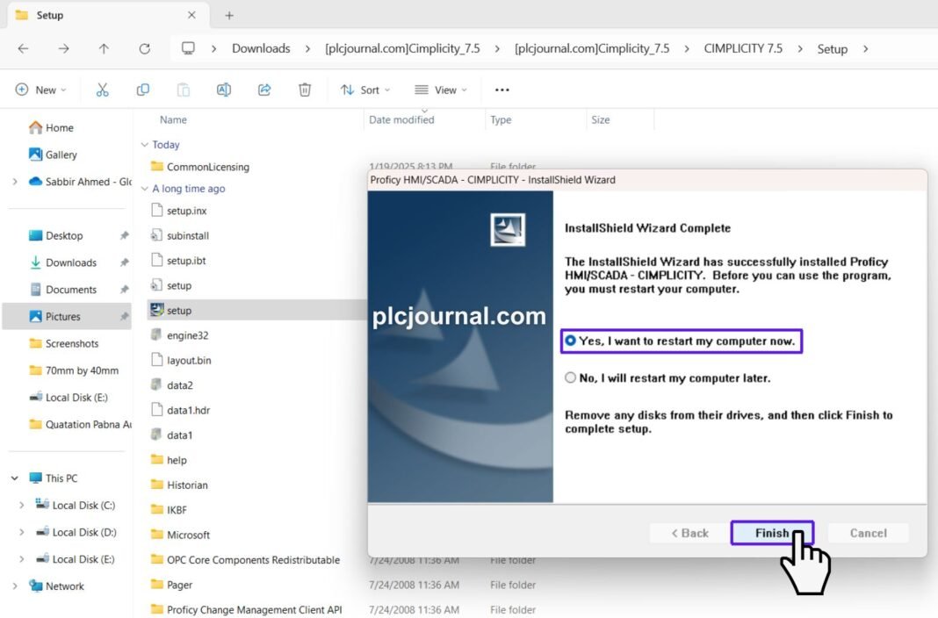This screenshot has width=938, height=618.
Task: Click the Cancel button in wizard
Action: click(x=868, y=533)
